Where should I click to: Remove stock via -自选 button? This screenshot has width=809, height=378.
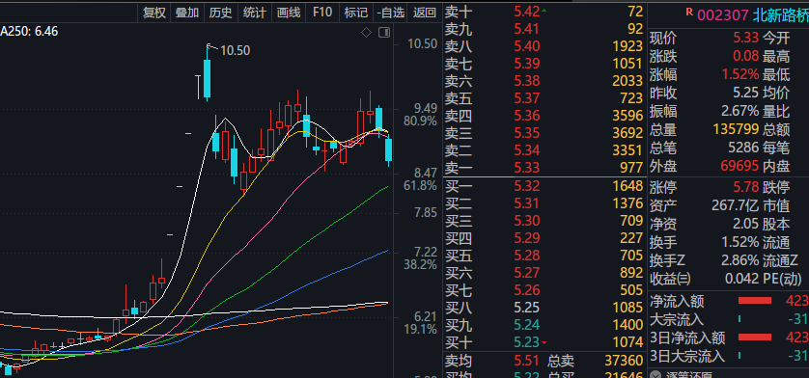(391, 13)
